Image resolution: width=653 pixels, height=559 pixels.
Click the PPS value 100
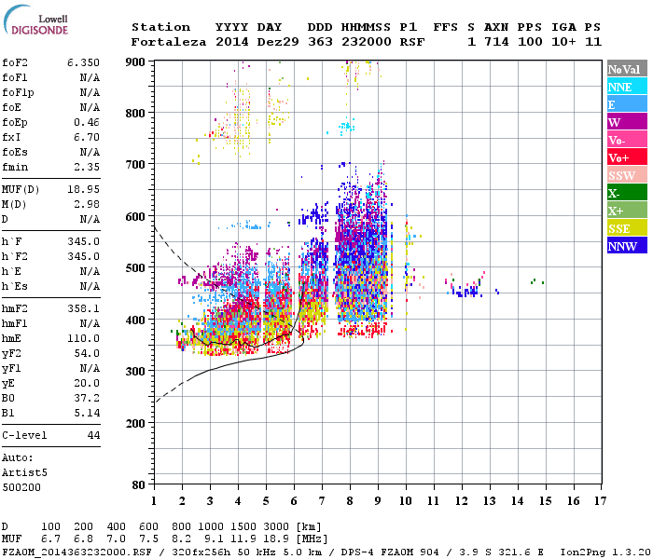(530, 42)
